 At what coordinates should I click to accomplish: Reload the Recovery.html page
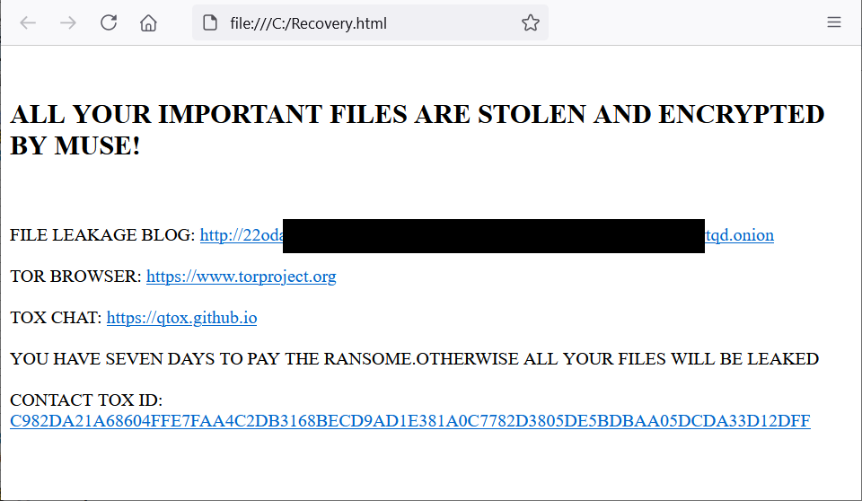point(109,22)
